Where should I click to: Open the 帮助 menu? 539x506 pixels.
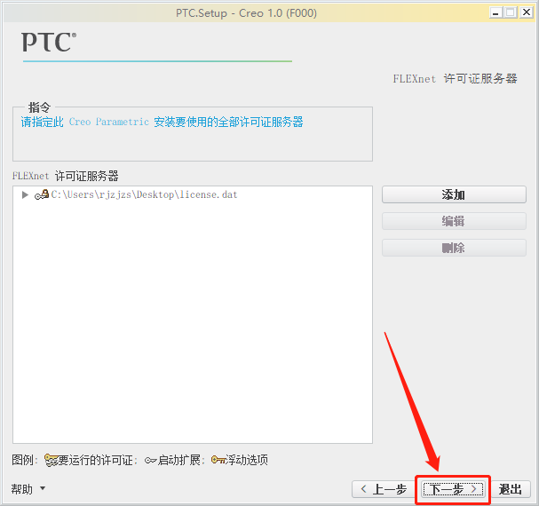click(22, 489)
